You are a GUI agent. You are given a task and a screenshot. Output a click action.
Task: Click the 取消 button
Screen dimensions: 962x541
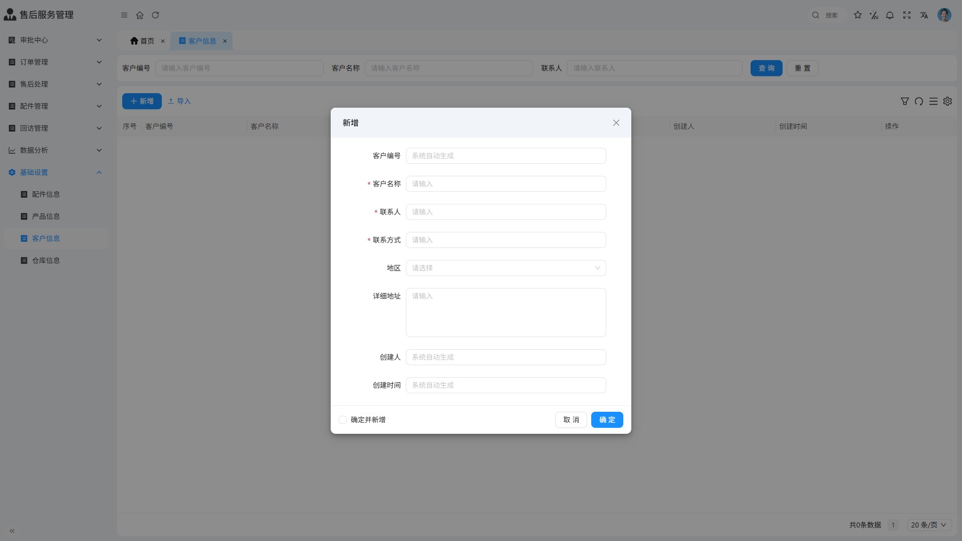571,420
